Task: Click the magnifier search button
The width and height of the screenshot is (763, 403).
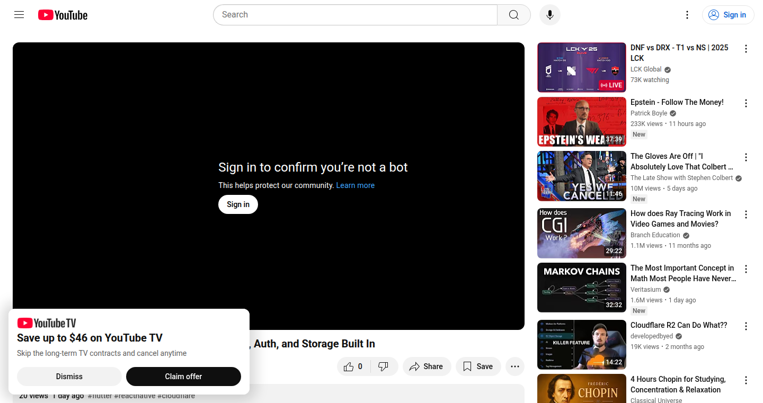Action: click(514, 15)
